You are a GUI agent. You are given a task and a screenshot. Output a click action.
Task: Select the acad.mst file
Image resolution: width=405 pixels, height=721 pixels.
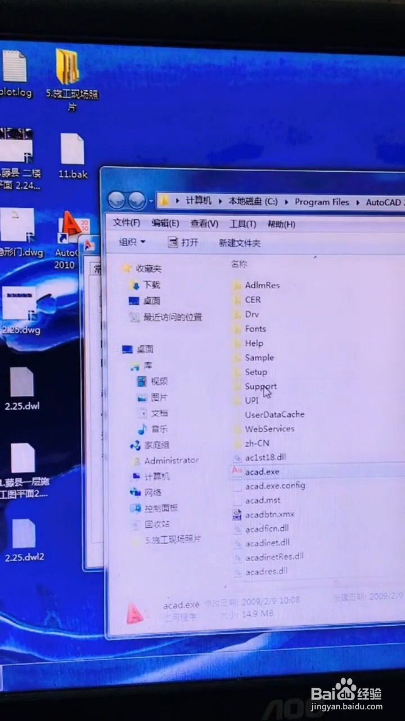coord(256,500)
